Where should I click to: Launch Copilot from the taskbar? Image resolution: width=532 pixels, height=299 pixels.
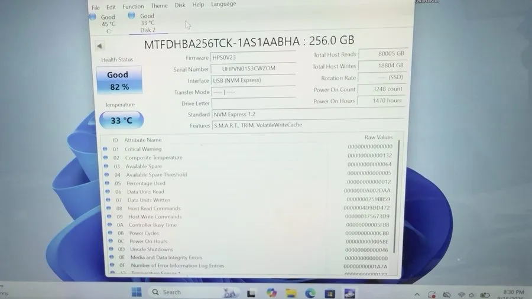pos(271,292)
